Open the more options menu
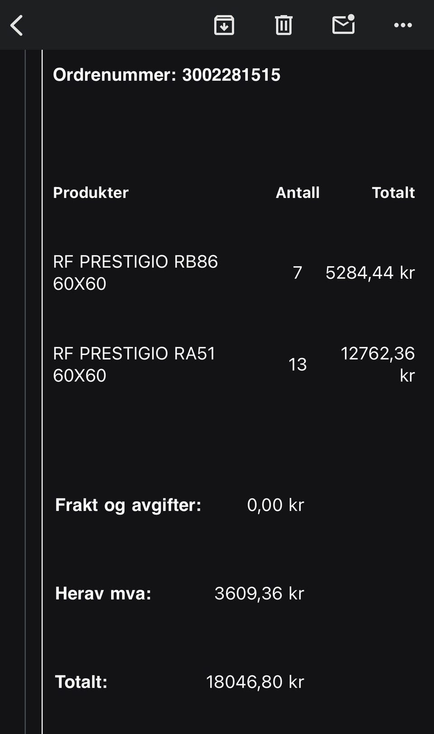434x734 pixels. pyautogui.click(x=403, y=25)
